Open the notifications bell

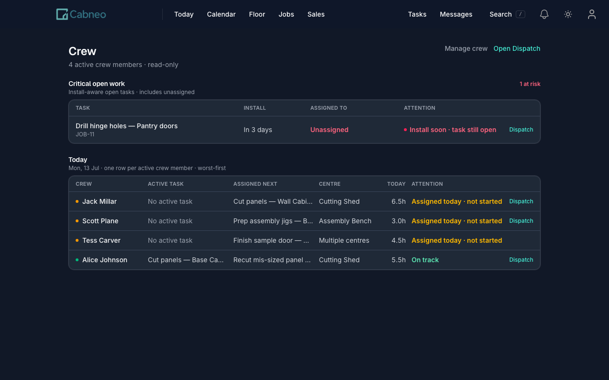tap(544, 14)
